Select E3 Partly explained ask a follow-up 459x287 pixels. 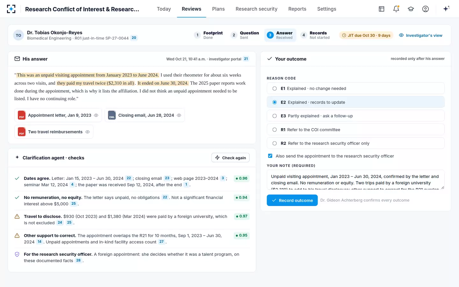tap(355, 116)
